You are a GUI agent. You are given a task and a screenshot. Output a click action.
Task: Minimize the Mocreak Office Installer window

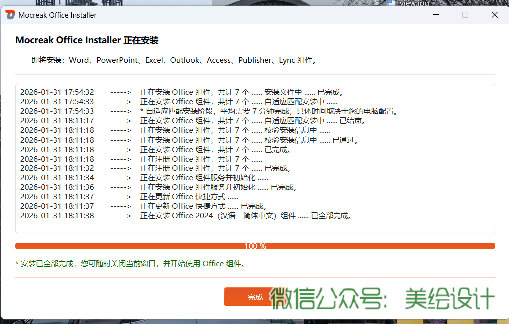point(436,15)
